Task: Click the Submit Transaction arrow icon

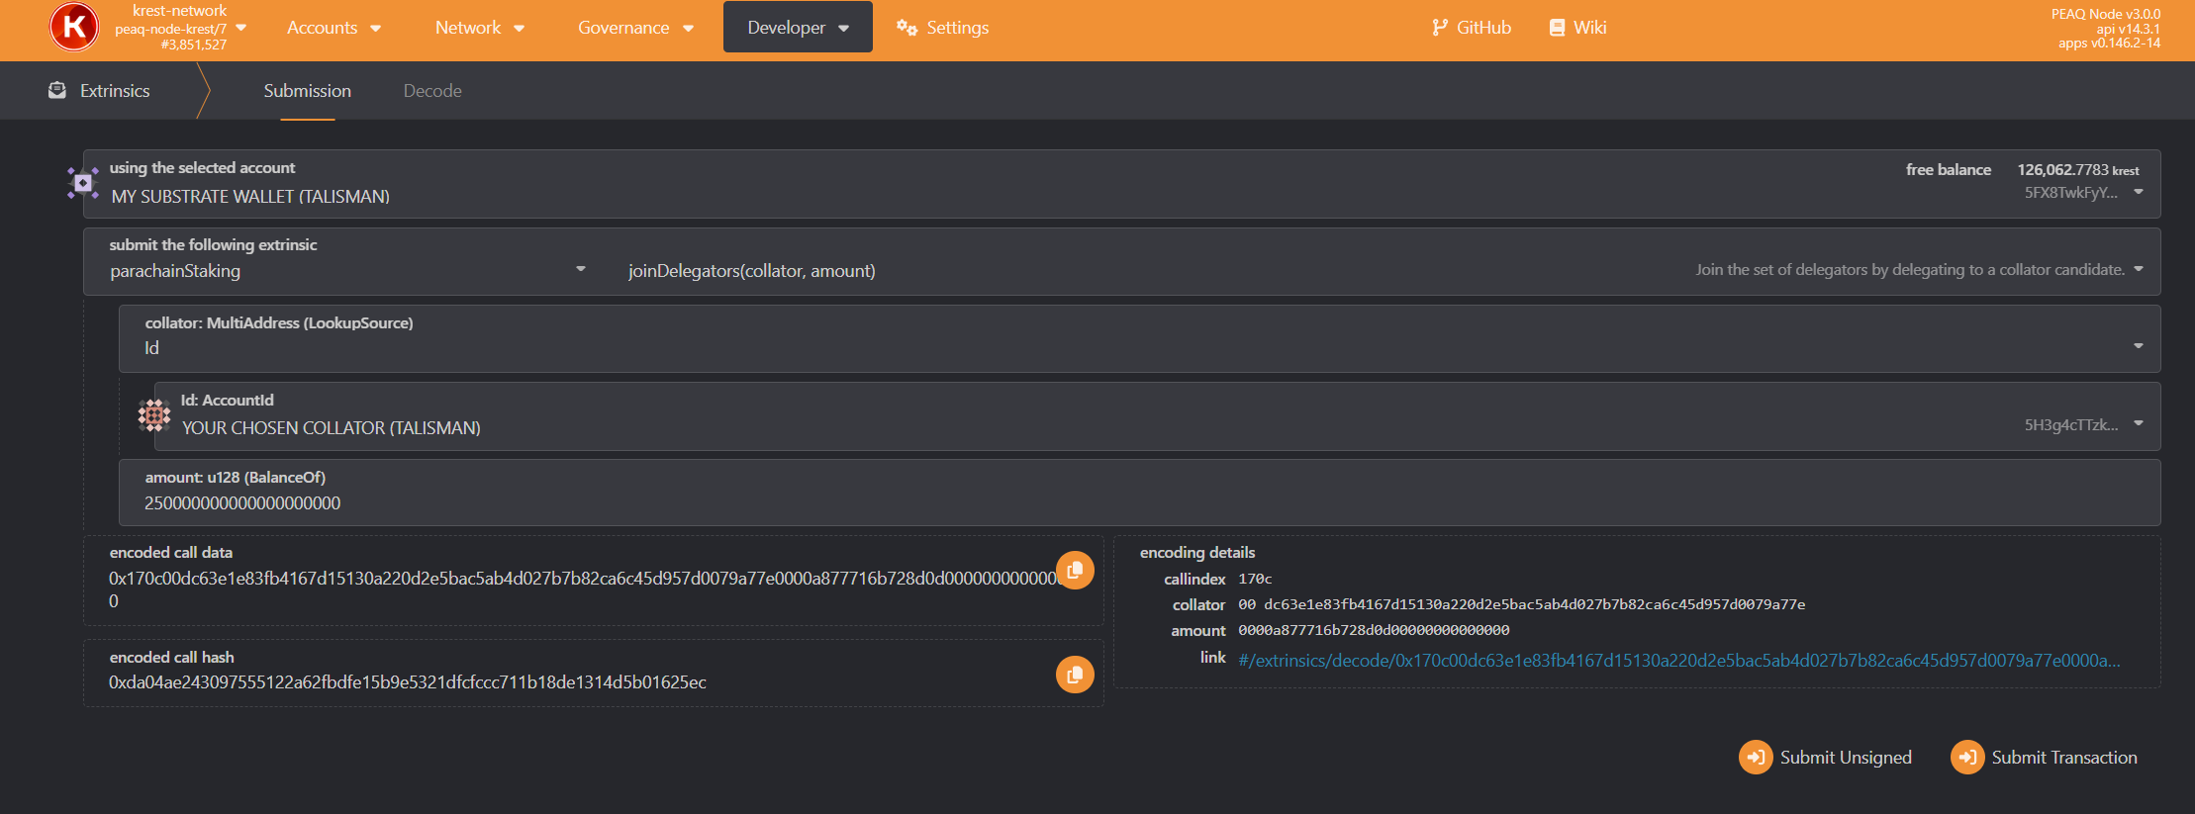Action: pos(1967,758)
